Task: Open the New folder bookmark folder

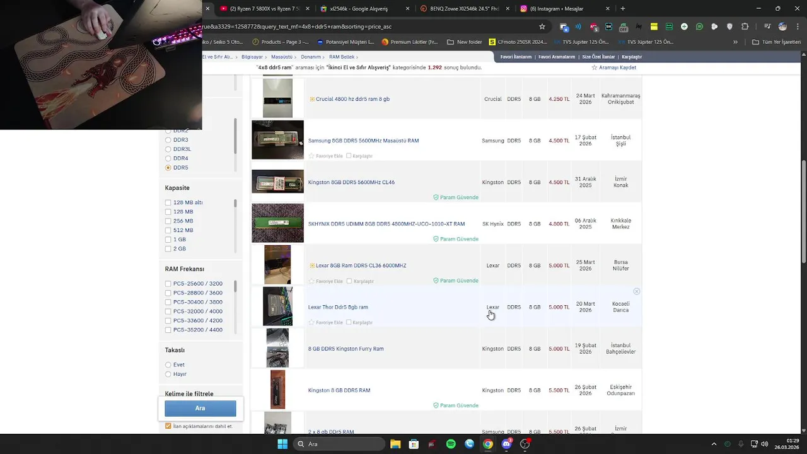Action: pyautogui.click(x=464, y=42)
